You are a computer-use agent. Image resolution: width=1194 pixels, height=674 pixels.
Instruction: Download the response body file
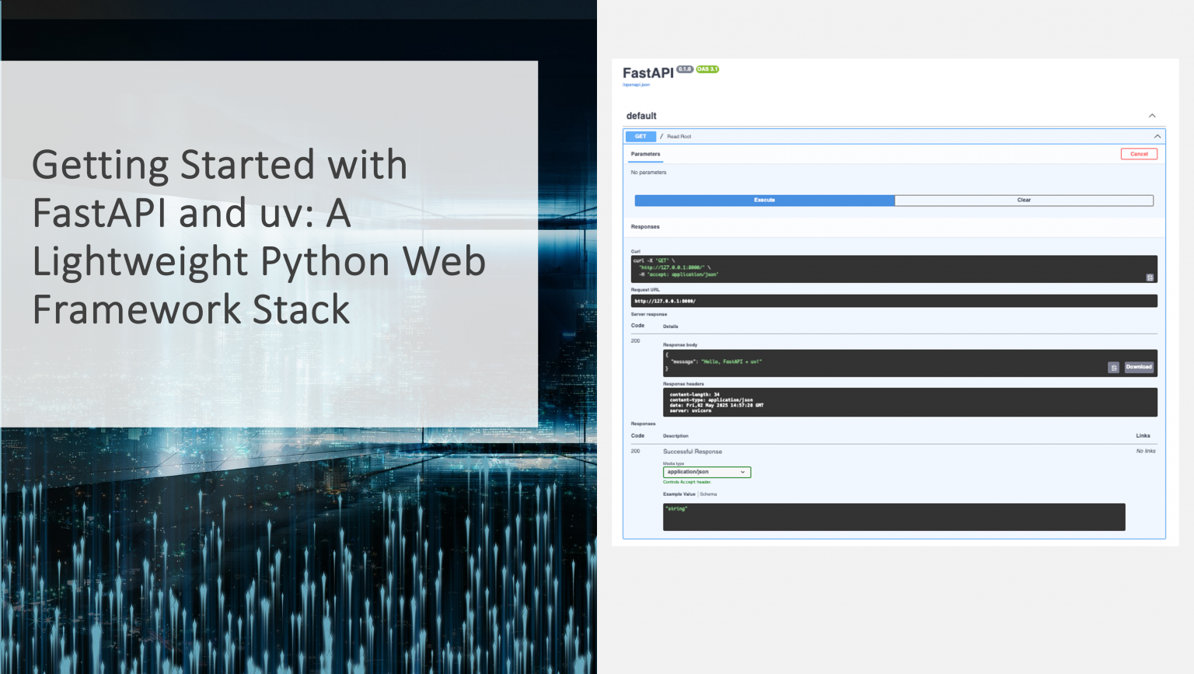coord(1138,366)
